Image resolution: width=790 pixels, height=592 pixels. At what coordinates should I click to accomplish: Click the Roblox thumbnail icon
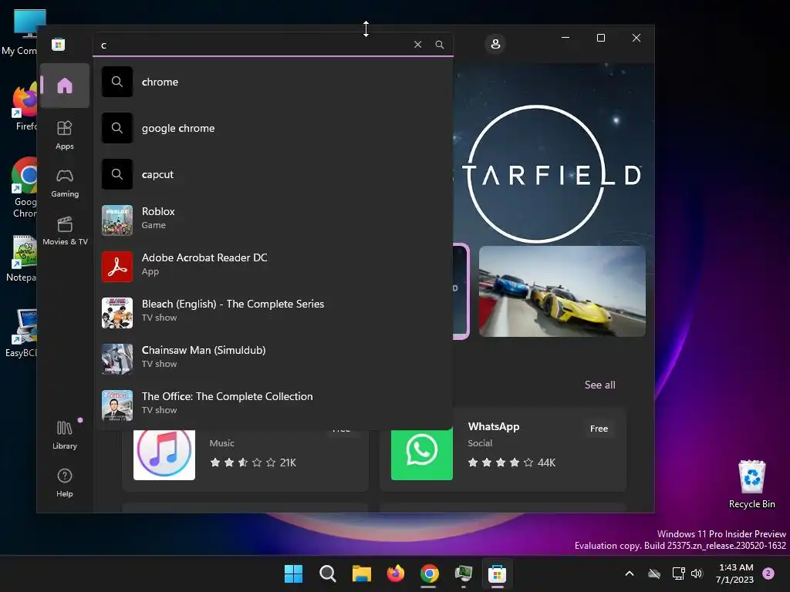117,220
